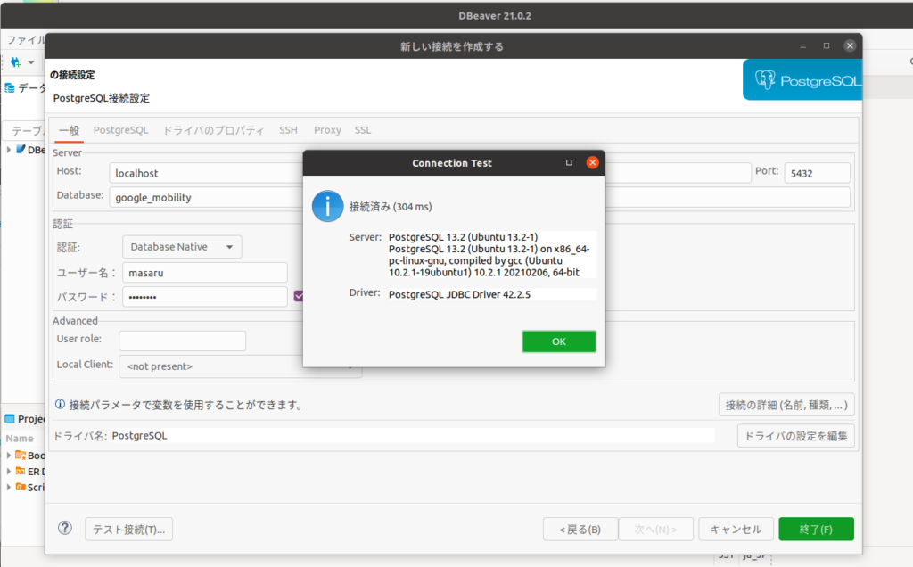Close the Connection Test dialog

pyautogui.click(x=592, y=163)
